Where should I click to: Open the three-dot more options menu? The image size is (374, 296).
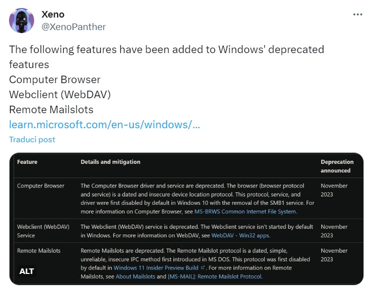pos(357,15)
